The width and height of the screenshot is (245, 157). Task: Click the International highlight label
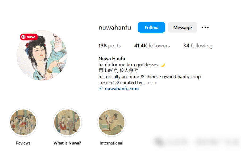click(x=111, y=143)
